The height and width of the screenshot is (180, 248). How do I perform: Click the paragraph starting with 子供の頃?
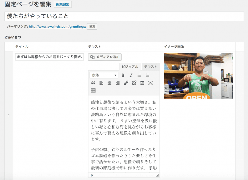[x=124, y=159]
